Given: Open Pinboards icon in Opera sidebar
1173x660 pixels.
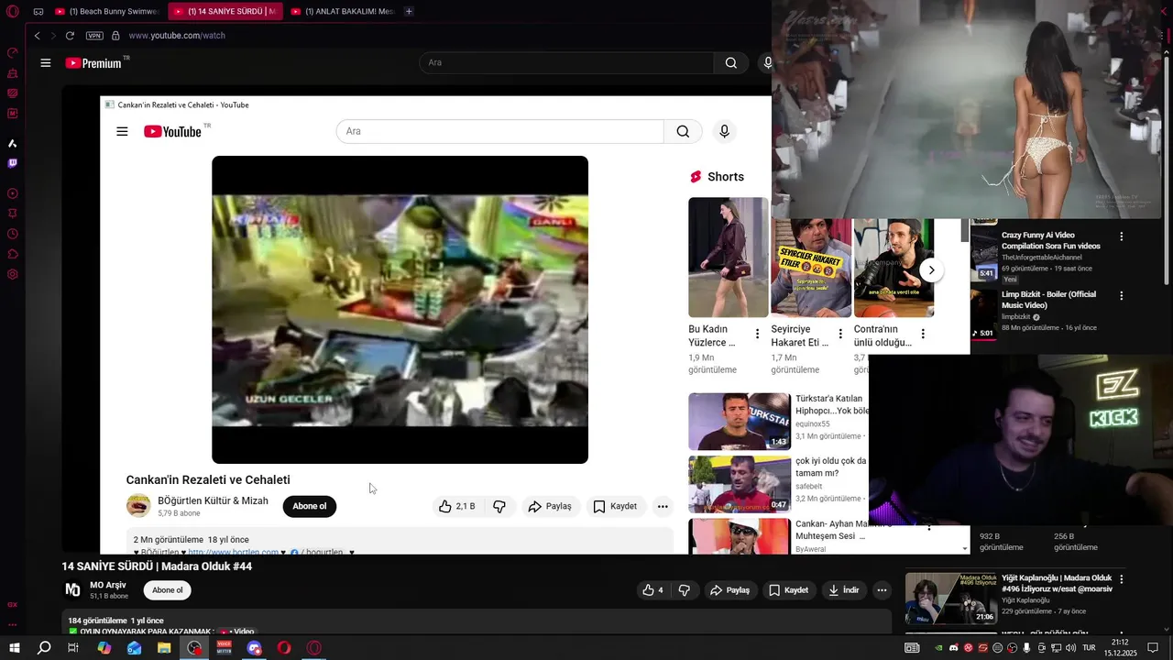Looking at the screenshot, I should click(x=12, y=214).
